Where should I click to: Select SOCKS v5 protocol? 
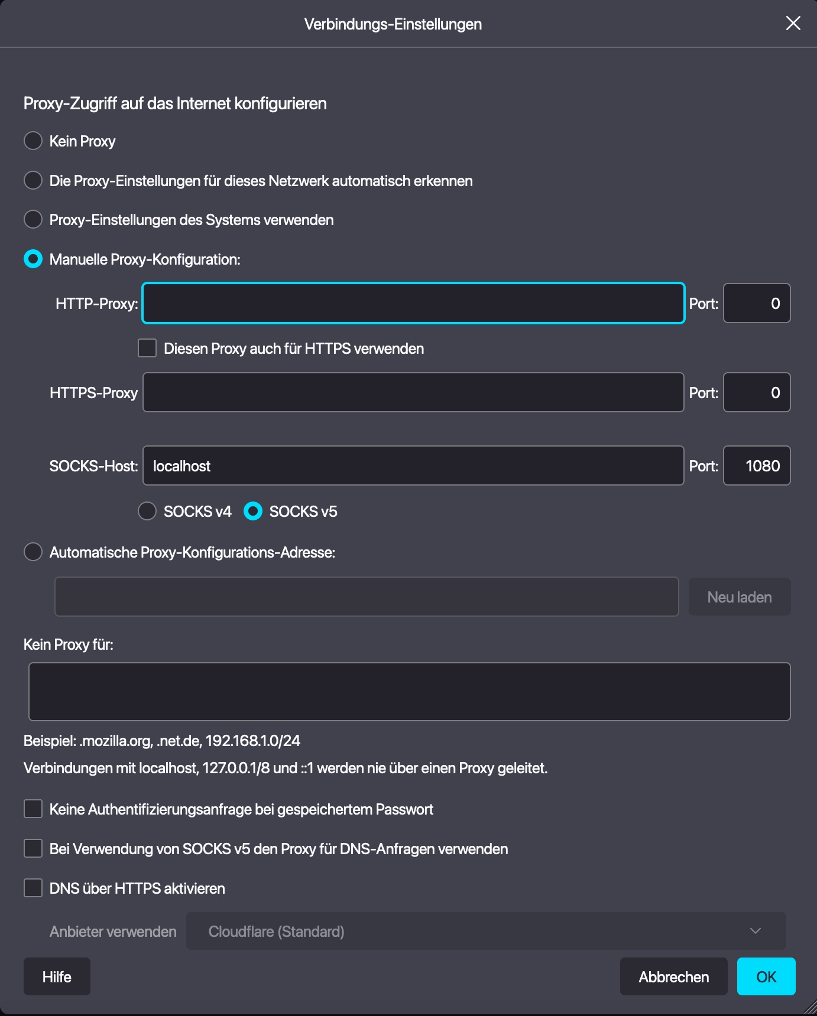[253, 512]
